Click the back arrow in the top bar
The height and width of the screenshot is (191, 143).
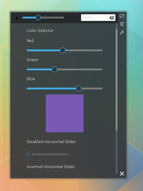tap(17, 18)
